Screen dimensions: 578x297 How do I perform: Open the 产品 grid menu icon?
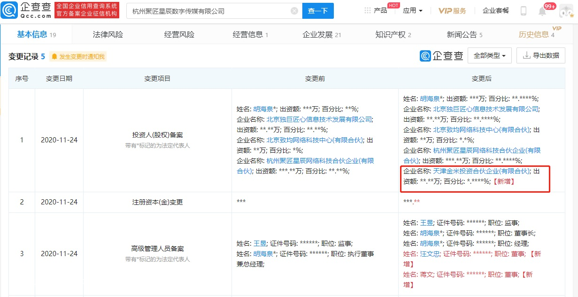tap(367, 10)
